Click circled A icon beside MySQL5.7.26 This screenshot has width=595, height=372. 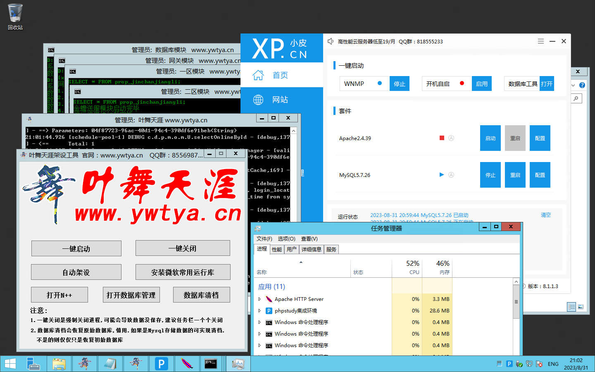(451, 175)
